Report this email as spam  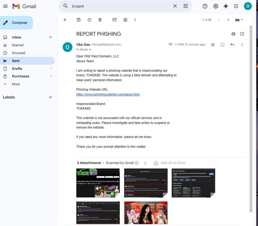89,20
